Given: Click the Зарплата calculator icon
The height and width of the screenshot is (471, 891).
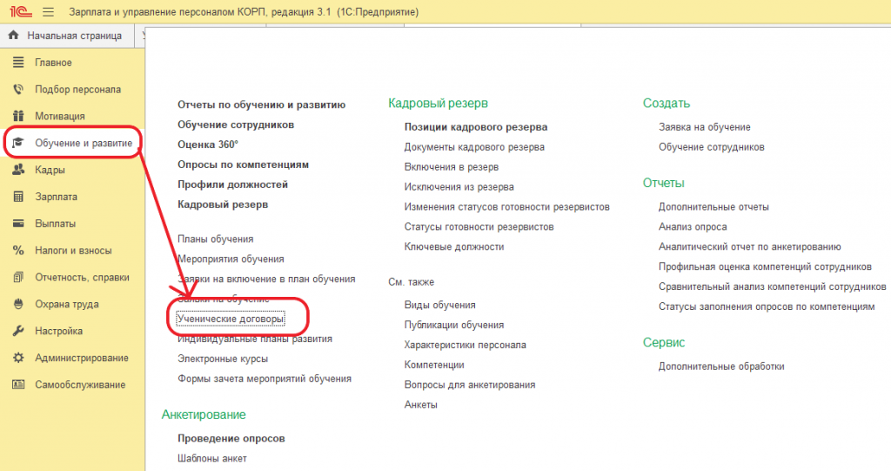Looking at the screenshot, I should pyautogui.click(x=18, y=196).
